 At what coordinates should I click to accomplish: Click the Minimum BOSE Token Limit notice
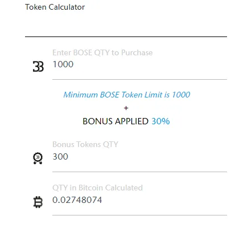point(127,95)
